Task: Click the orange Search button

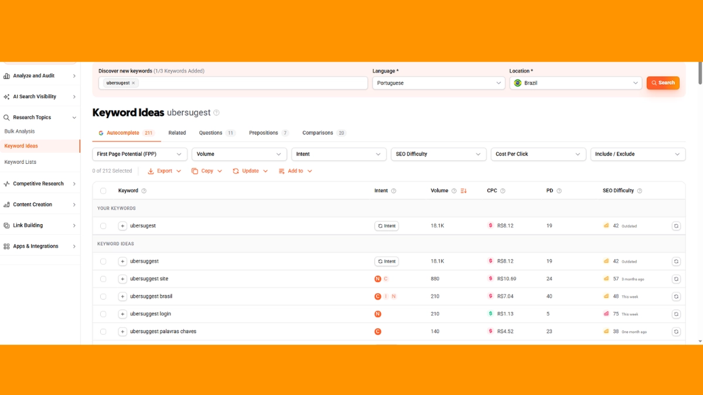Action: pos(663,83)
